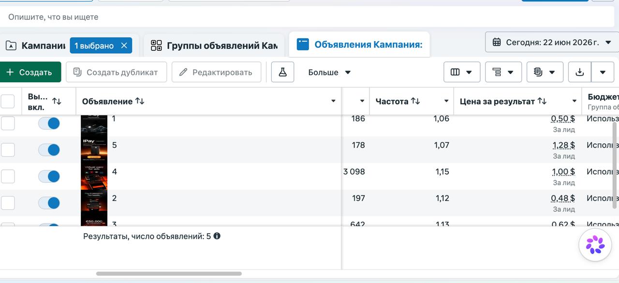Click the pencil icon on Редактировать
This screenshot has width=619, height=283.
[x=183, y=72]
